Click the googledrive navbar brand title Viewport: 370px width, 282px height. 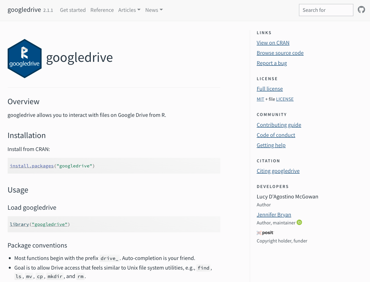24,10
